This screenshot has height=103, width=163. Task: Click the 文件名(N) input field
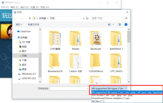[68, 89]
